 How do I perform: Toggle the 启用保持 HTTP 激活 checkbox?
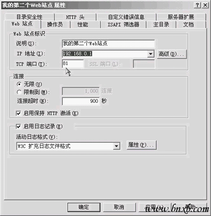click(18, 113)
